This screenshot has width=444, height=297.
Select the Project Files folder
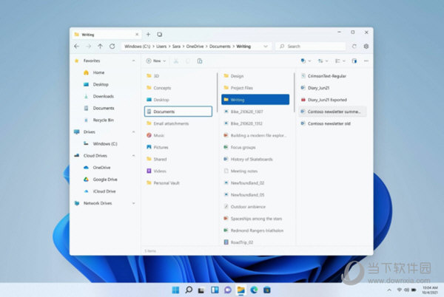coord(255,88)
